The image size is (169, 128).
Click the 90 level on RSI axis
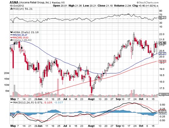click(x=161, y=11)
